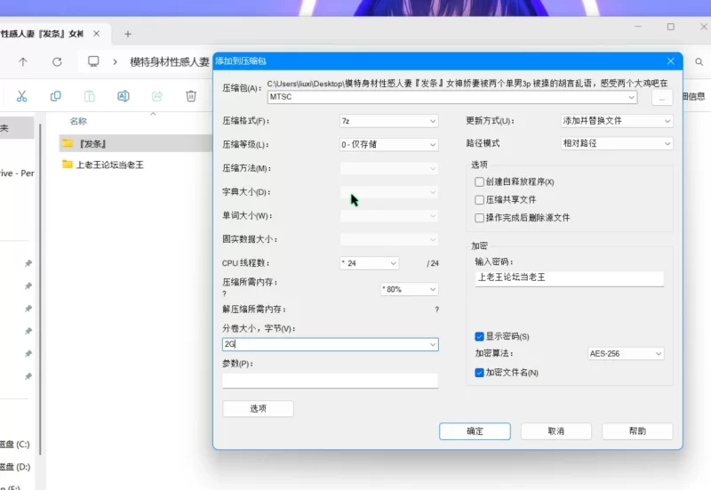711x490 pixels.
Task: Click the 取消 button
Action: 556,431
